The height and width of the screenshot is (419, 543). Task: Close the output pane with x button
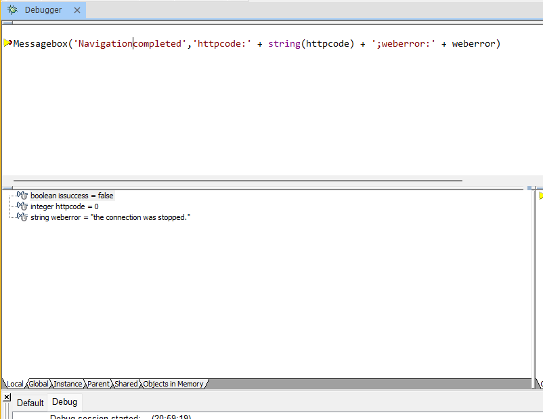click(x=7, y=397)
